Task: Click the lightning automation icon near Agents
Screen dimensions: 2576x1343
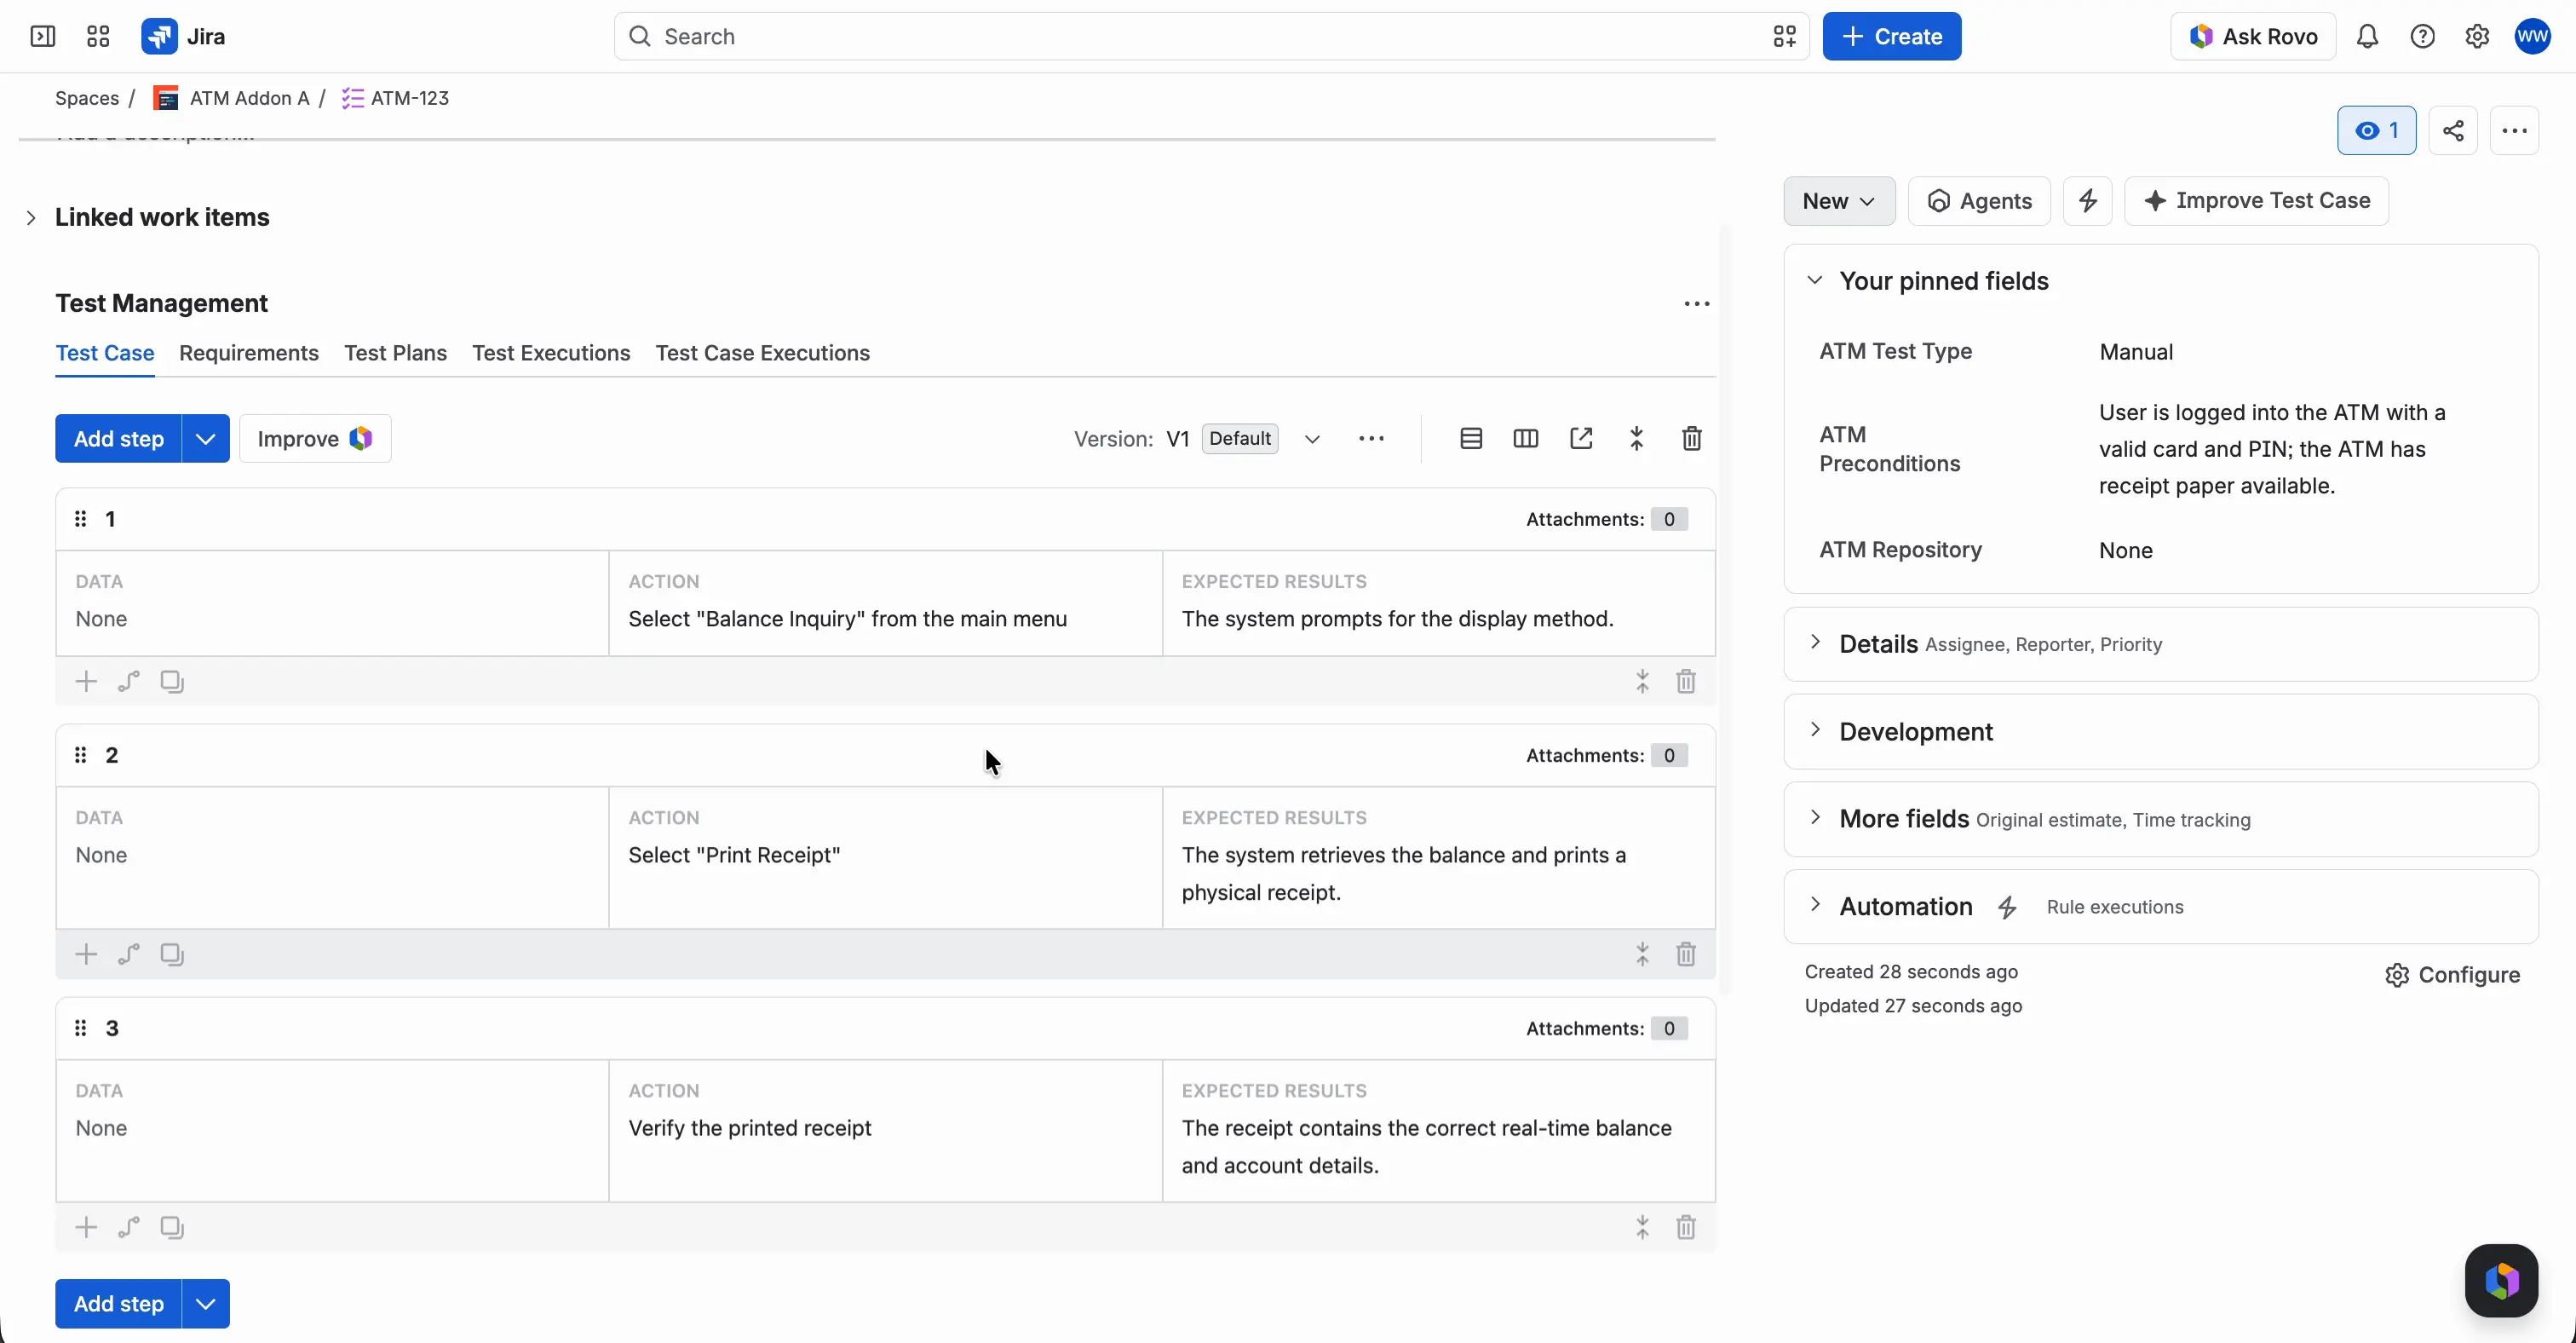Action: 2088,201
